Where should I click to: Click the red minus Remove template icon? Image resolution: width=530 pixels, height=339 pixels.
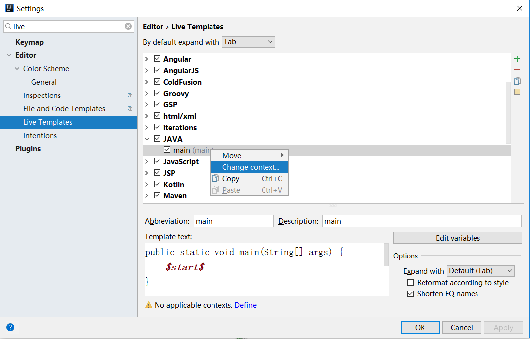click(517, 70)
